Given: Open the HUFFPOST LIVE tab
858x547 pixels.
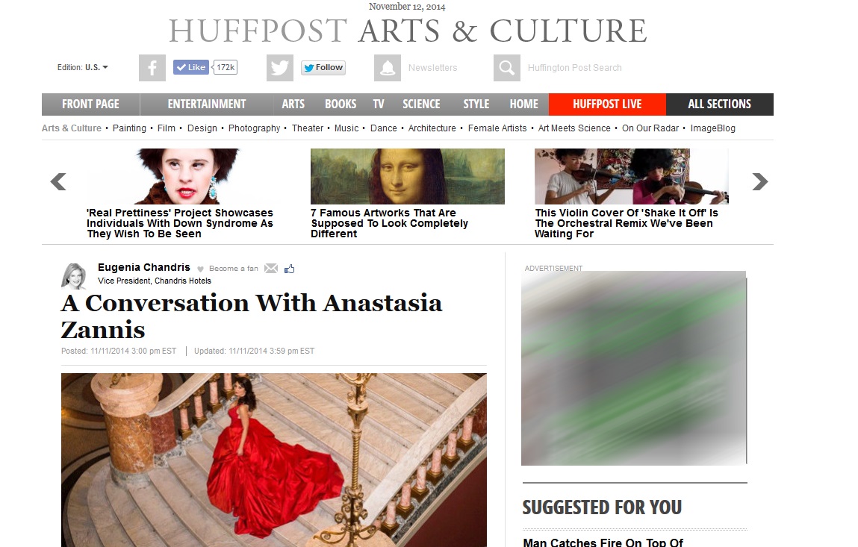Looking at the screenshot, I should (607, 104).
